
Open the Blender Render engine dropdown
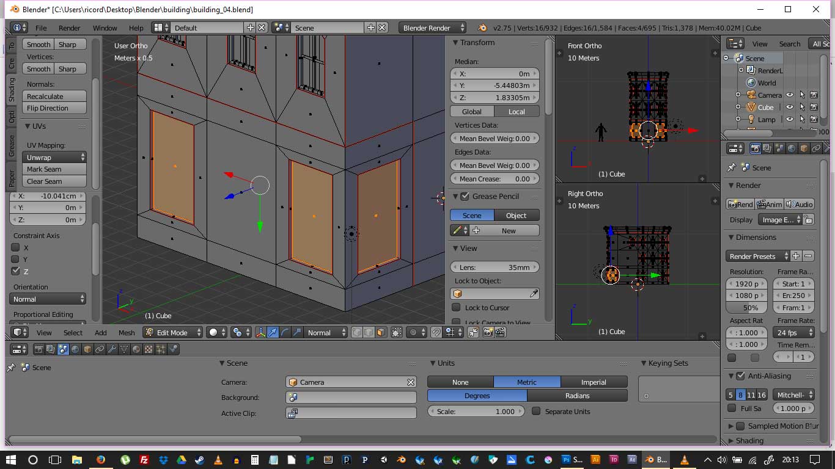432,27
